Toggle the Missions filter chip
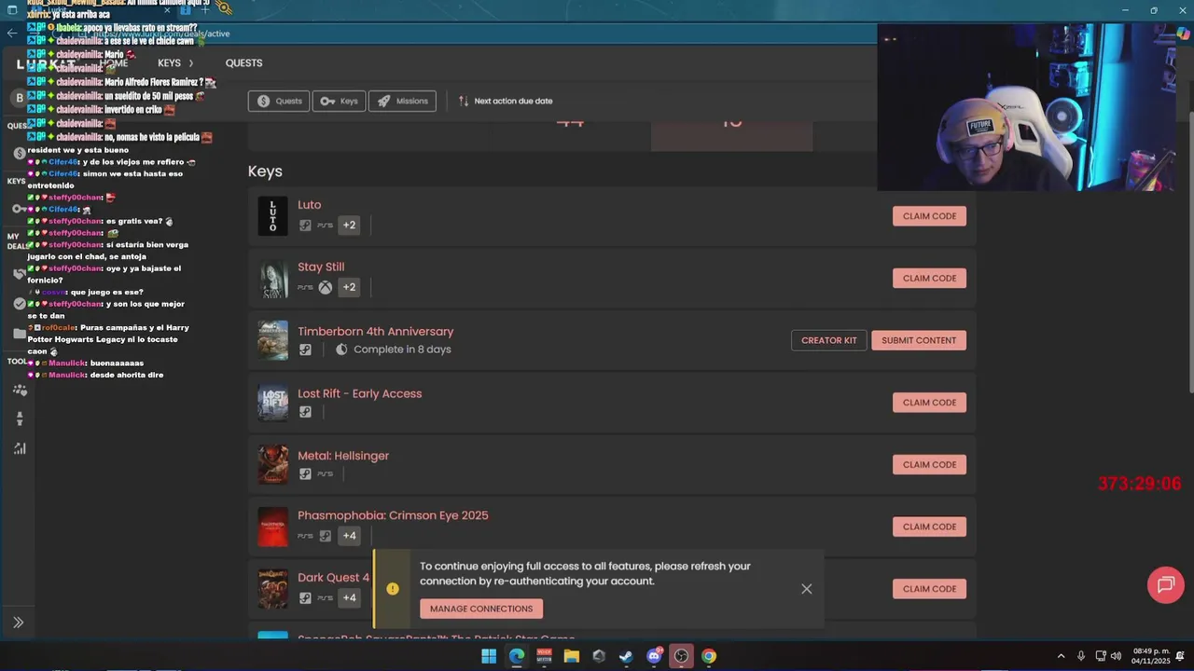Viewport: 1194px width, 671px height. (402, 101)
